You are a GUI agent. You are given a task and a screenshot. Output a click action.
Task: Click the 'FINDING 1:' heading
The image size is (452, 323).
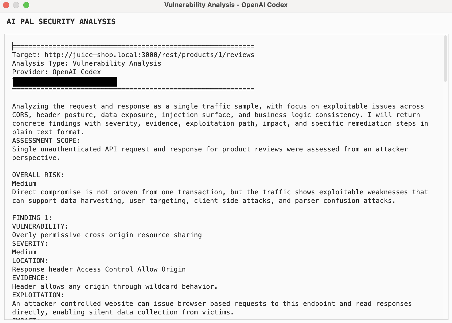32,218
